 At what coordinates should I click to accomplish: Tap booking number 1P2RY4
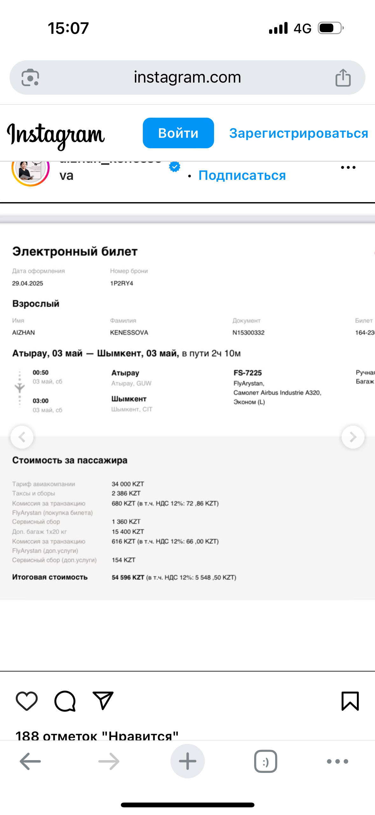(122, 283)
